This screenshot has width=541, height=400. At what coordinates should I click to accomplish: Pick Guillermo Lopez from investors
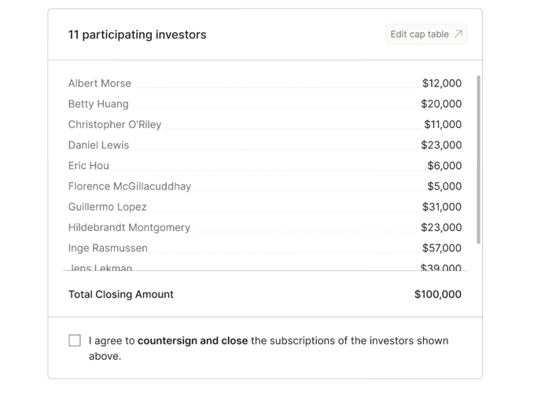coord(108,207)
